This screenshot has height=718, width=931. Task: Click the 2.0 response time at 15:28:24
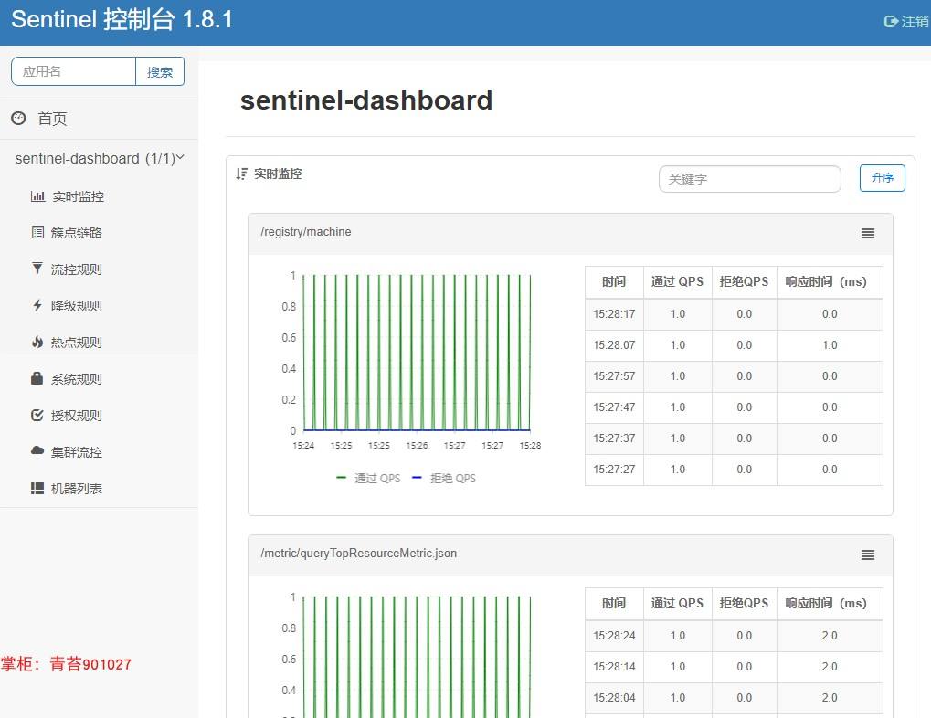tap(830, 636)
